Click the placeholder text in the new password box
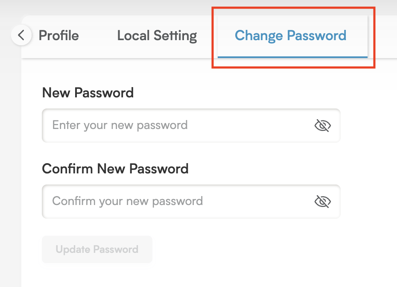 [x=120, y=125]
